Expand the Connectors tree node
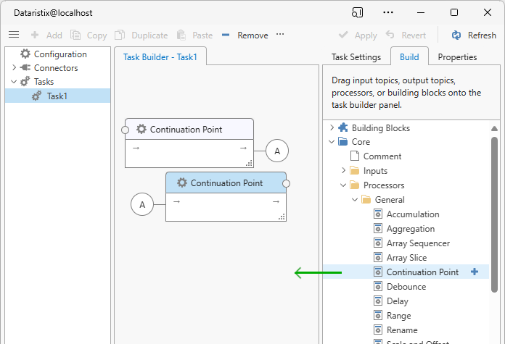Screen dimensions: 505x344 coord(14,68)
